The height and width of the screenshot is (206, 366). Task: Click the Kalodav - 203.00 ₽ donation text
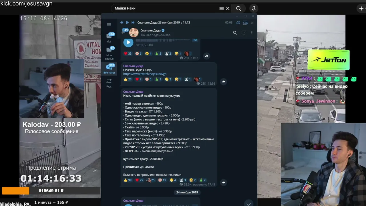pyautogui.click(x=52, y=125)
